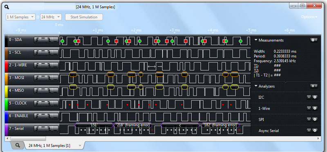This screenshot has width=327, height=152.
Task: Remove the 1-Wire analyzer
Action: point(309,108)
